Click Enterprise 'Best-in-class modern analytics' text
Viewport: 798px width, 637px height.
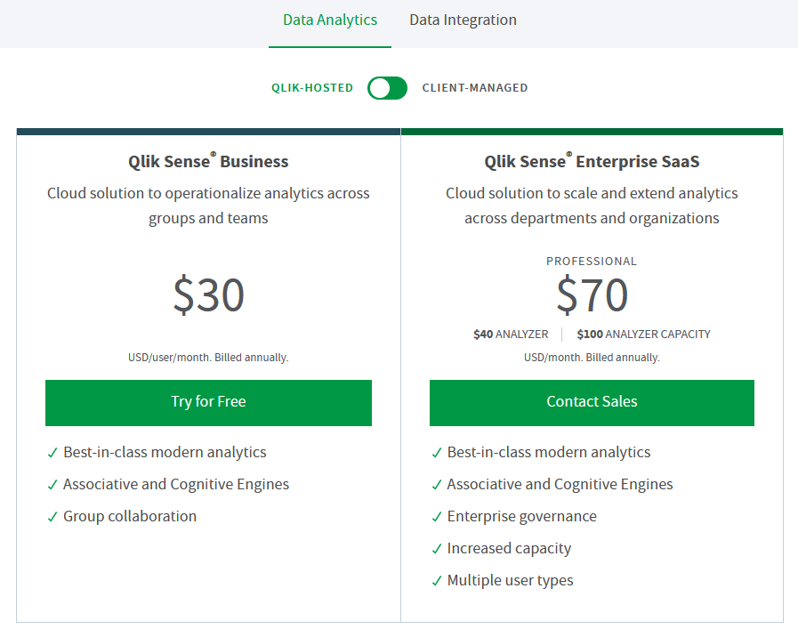[549, 452]
